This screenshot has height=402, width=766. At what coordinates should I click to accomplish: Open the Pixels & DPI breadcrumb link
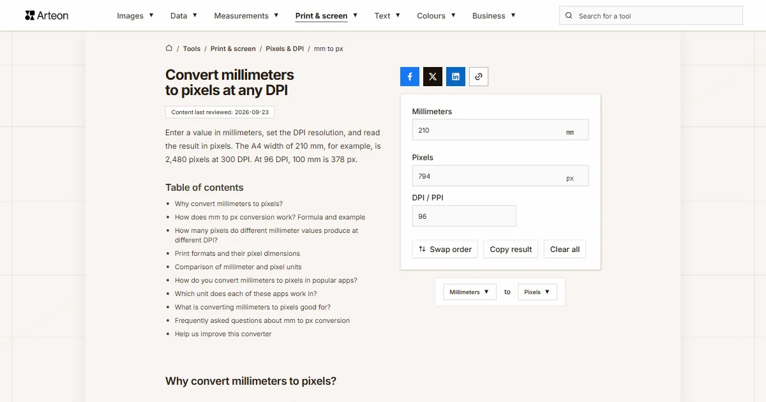click(285, 48)
